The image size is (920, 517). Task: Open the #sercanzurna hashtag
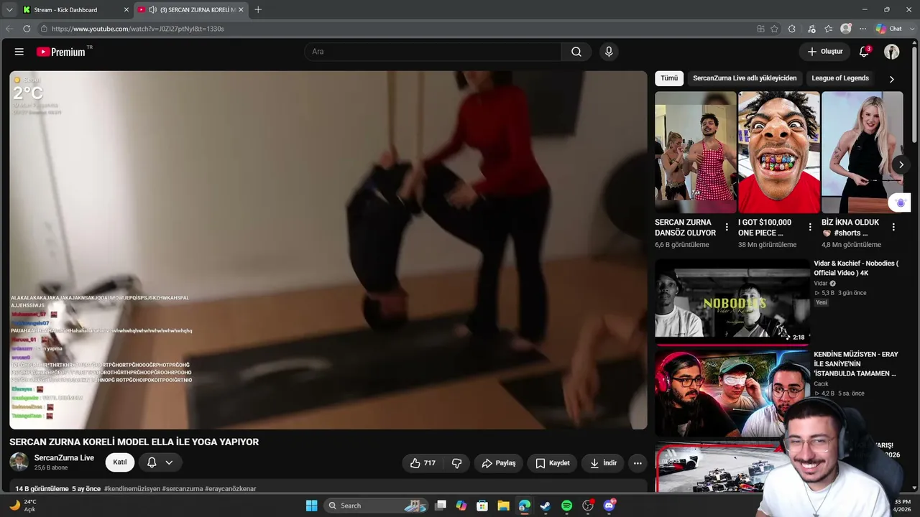(183, 489)
